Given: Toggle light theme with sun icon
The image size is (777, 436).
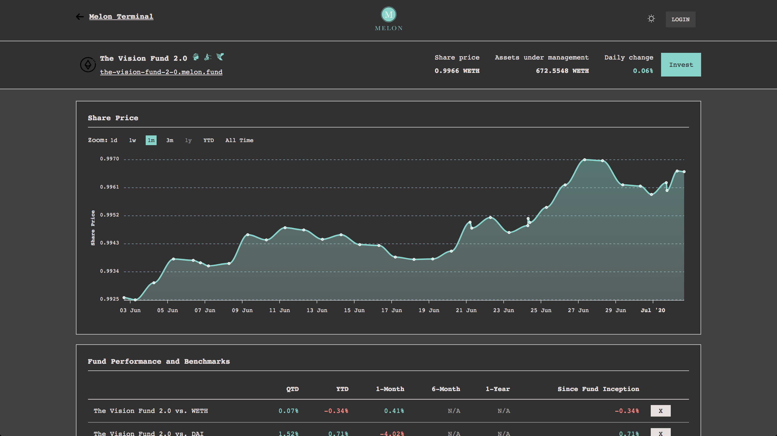Looking at the screenshot, I should [651, 19].
